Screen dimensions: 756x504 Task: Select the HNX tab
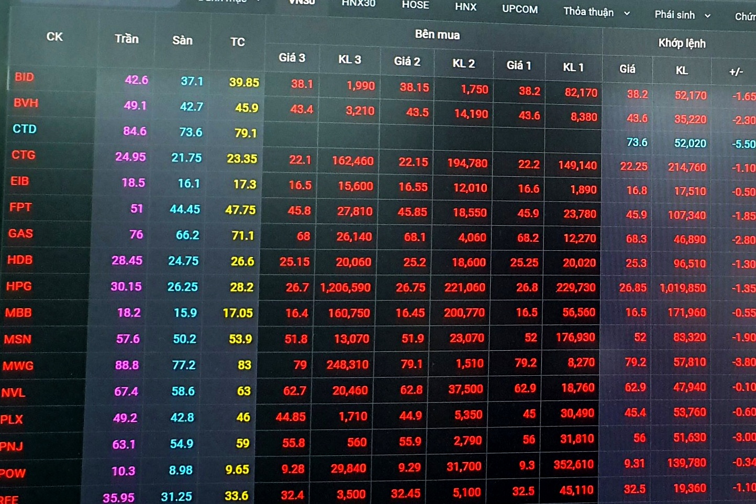(x=465, y=7)
